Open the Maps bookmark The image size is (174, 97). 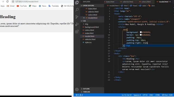(x=33, y=6)
